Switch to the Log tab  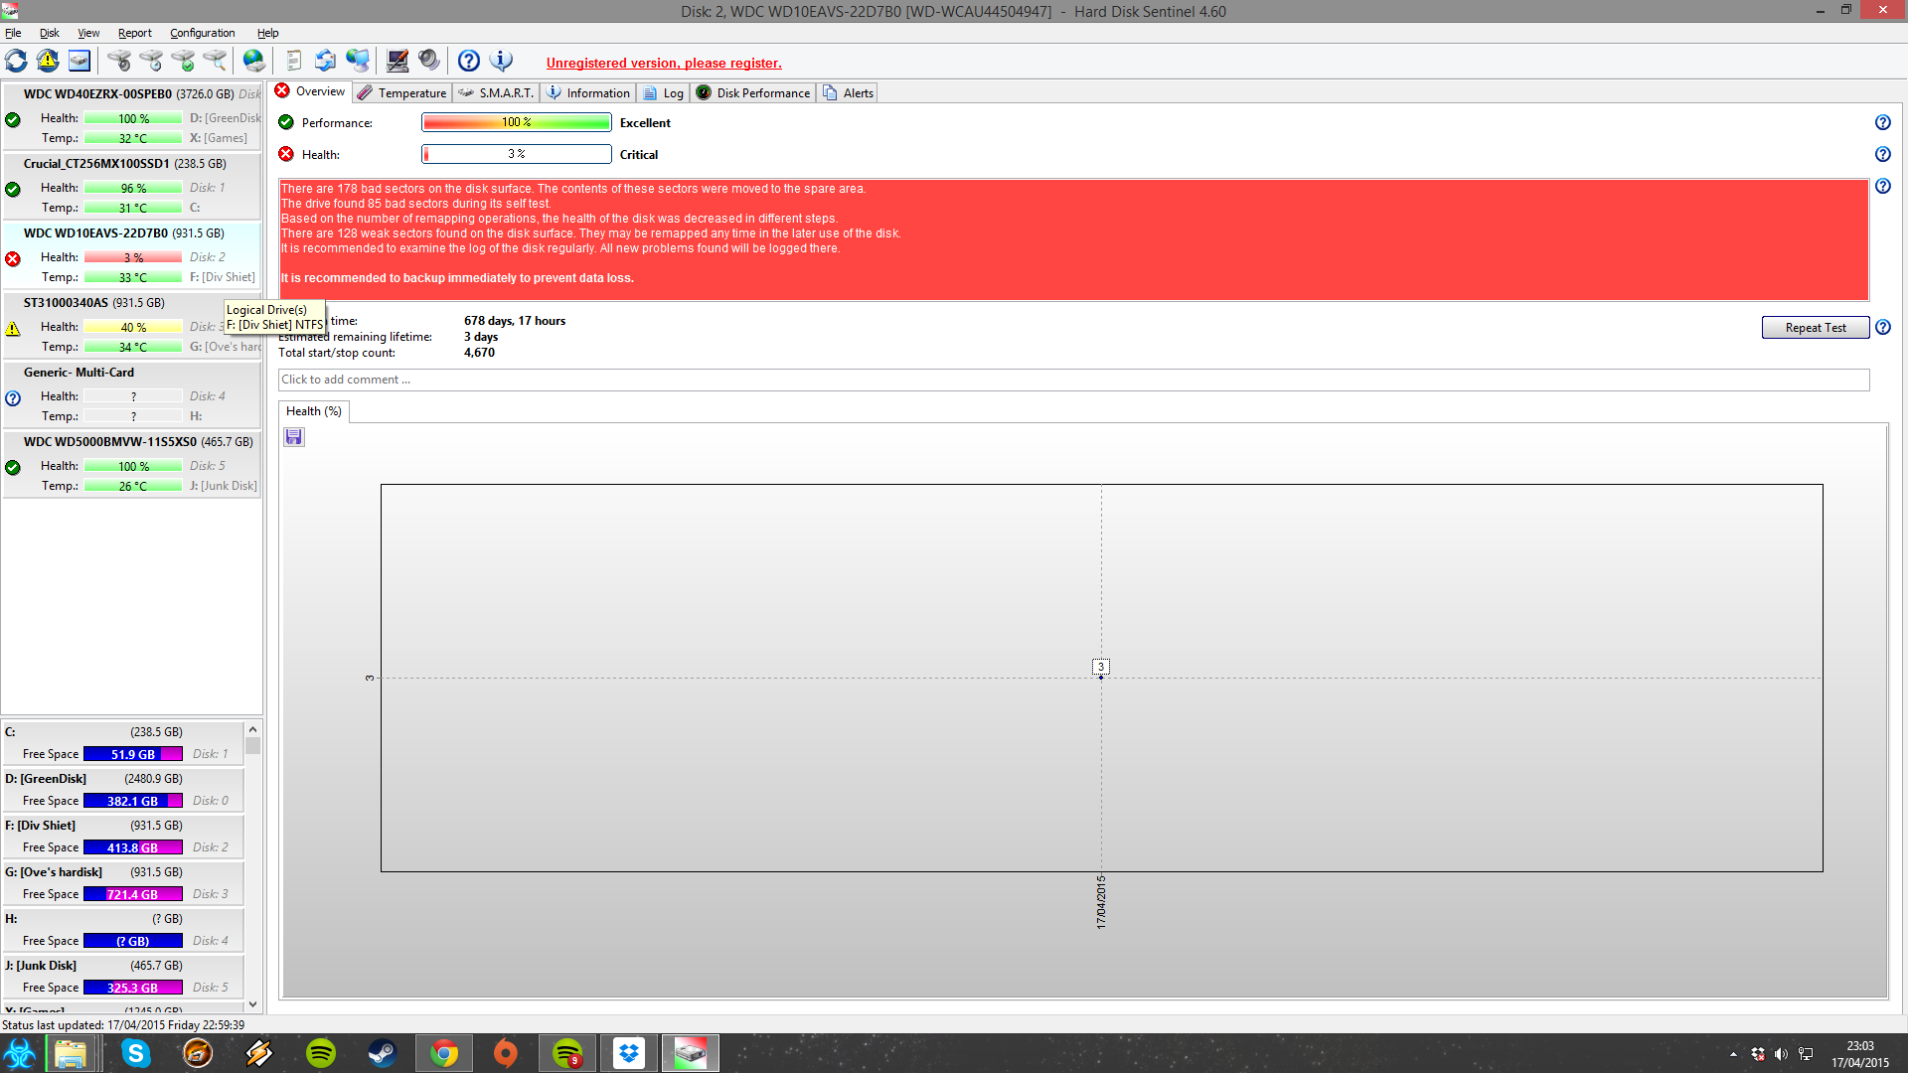[x=663, y=92]
